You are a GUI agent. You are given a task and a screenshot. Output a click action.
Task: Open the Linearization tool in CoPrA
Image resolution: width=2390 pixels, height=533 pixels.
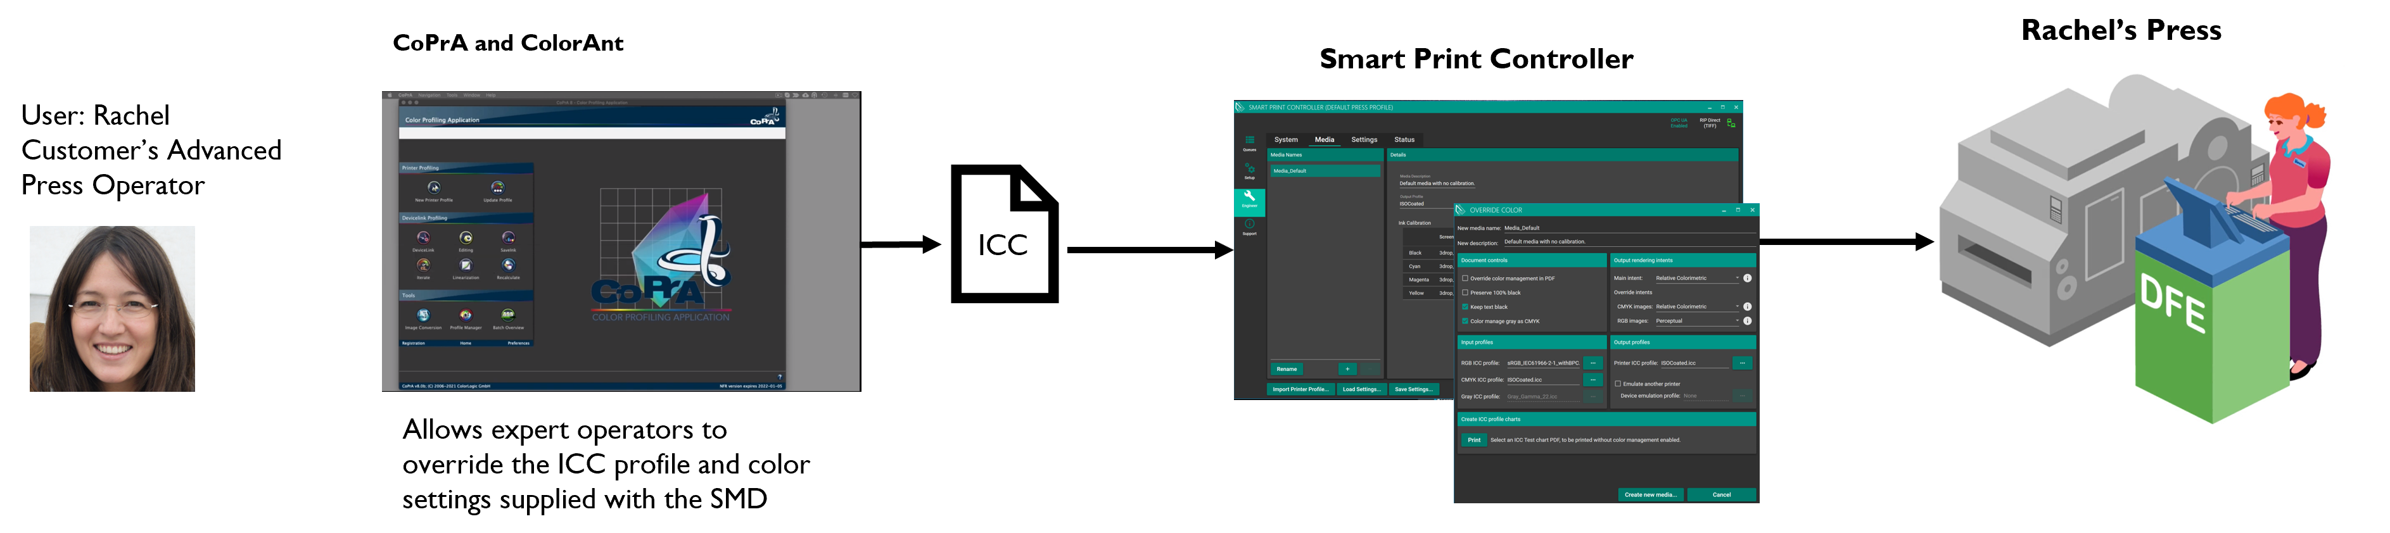466,269
